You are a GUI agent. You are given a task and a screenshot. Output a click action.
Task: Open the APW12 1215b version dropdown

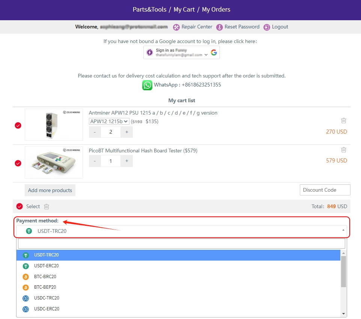click(109, 121)
